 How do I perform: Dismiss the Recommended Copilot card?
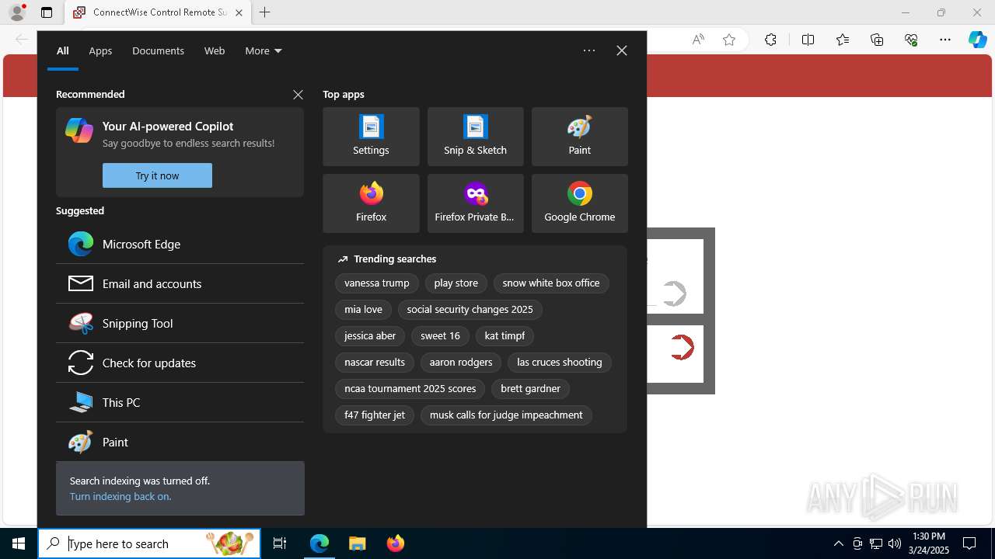point(298,95)
